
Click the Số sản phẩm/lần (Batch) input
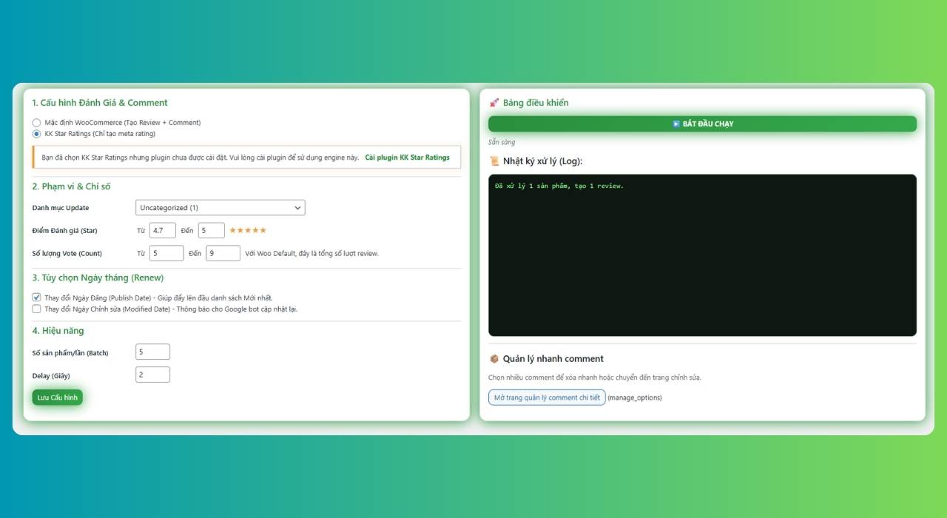pos(152,352)
